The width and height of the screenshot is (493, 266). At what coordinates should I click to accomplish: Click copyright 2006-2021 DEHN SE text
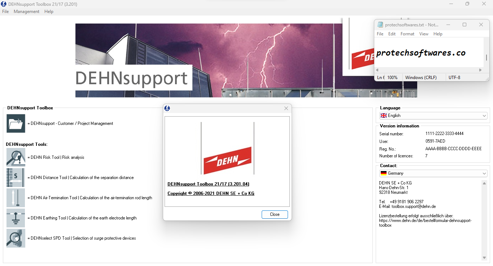(x=211, y=193)
